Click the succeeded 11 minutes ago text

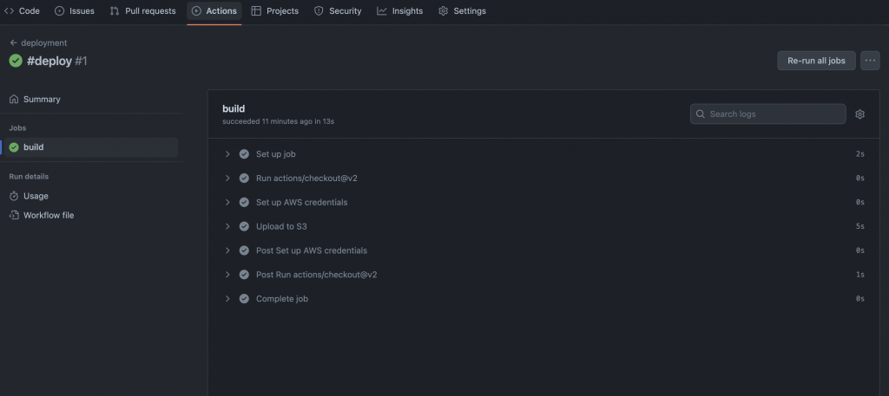pyautogui.click(x=278, y=121)
